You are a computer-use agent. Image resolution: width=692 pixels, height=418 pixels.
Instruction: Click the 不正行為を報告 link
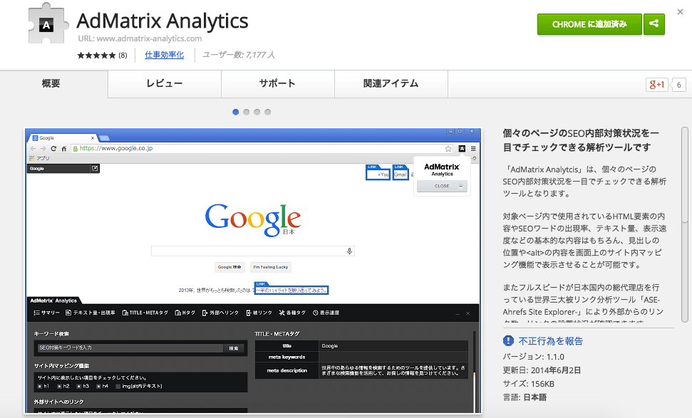click(x=550, y=341)
